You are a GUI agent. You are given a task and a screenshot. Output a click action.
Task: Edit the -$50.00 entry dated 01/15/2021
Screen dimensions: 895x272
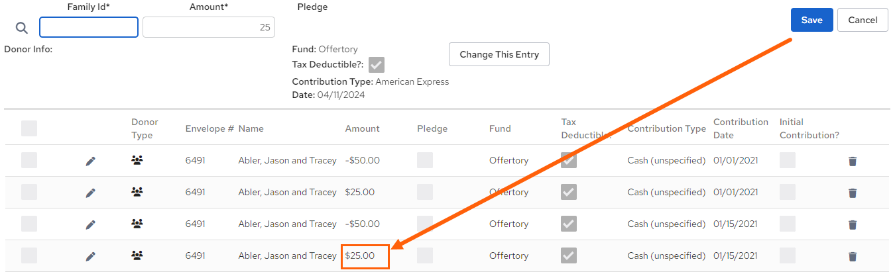pyautogui.click(x=91, y=224)
